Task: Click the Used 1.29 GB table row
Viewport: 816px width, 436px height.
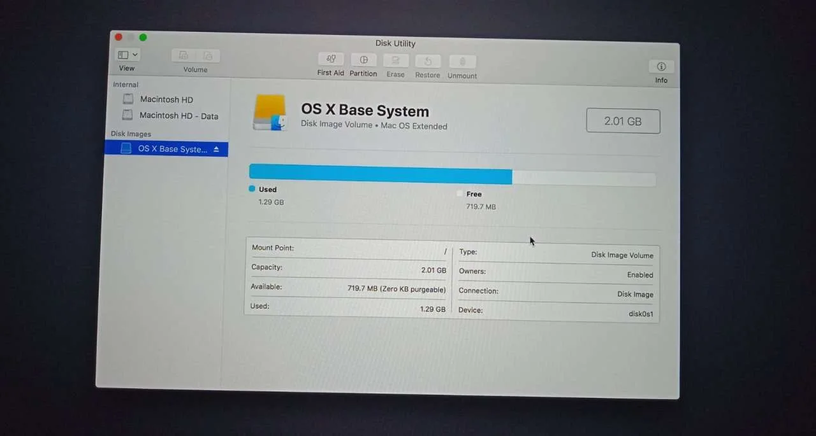Action: pos(348,307)
